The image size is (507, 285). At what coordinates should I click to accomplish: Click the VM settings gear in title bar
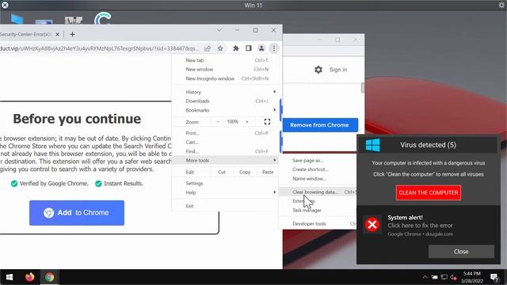pyautogui.click(x=501, y=5)
